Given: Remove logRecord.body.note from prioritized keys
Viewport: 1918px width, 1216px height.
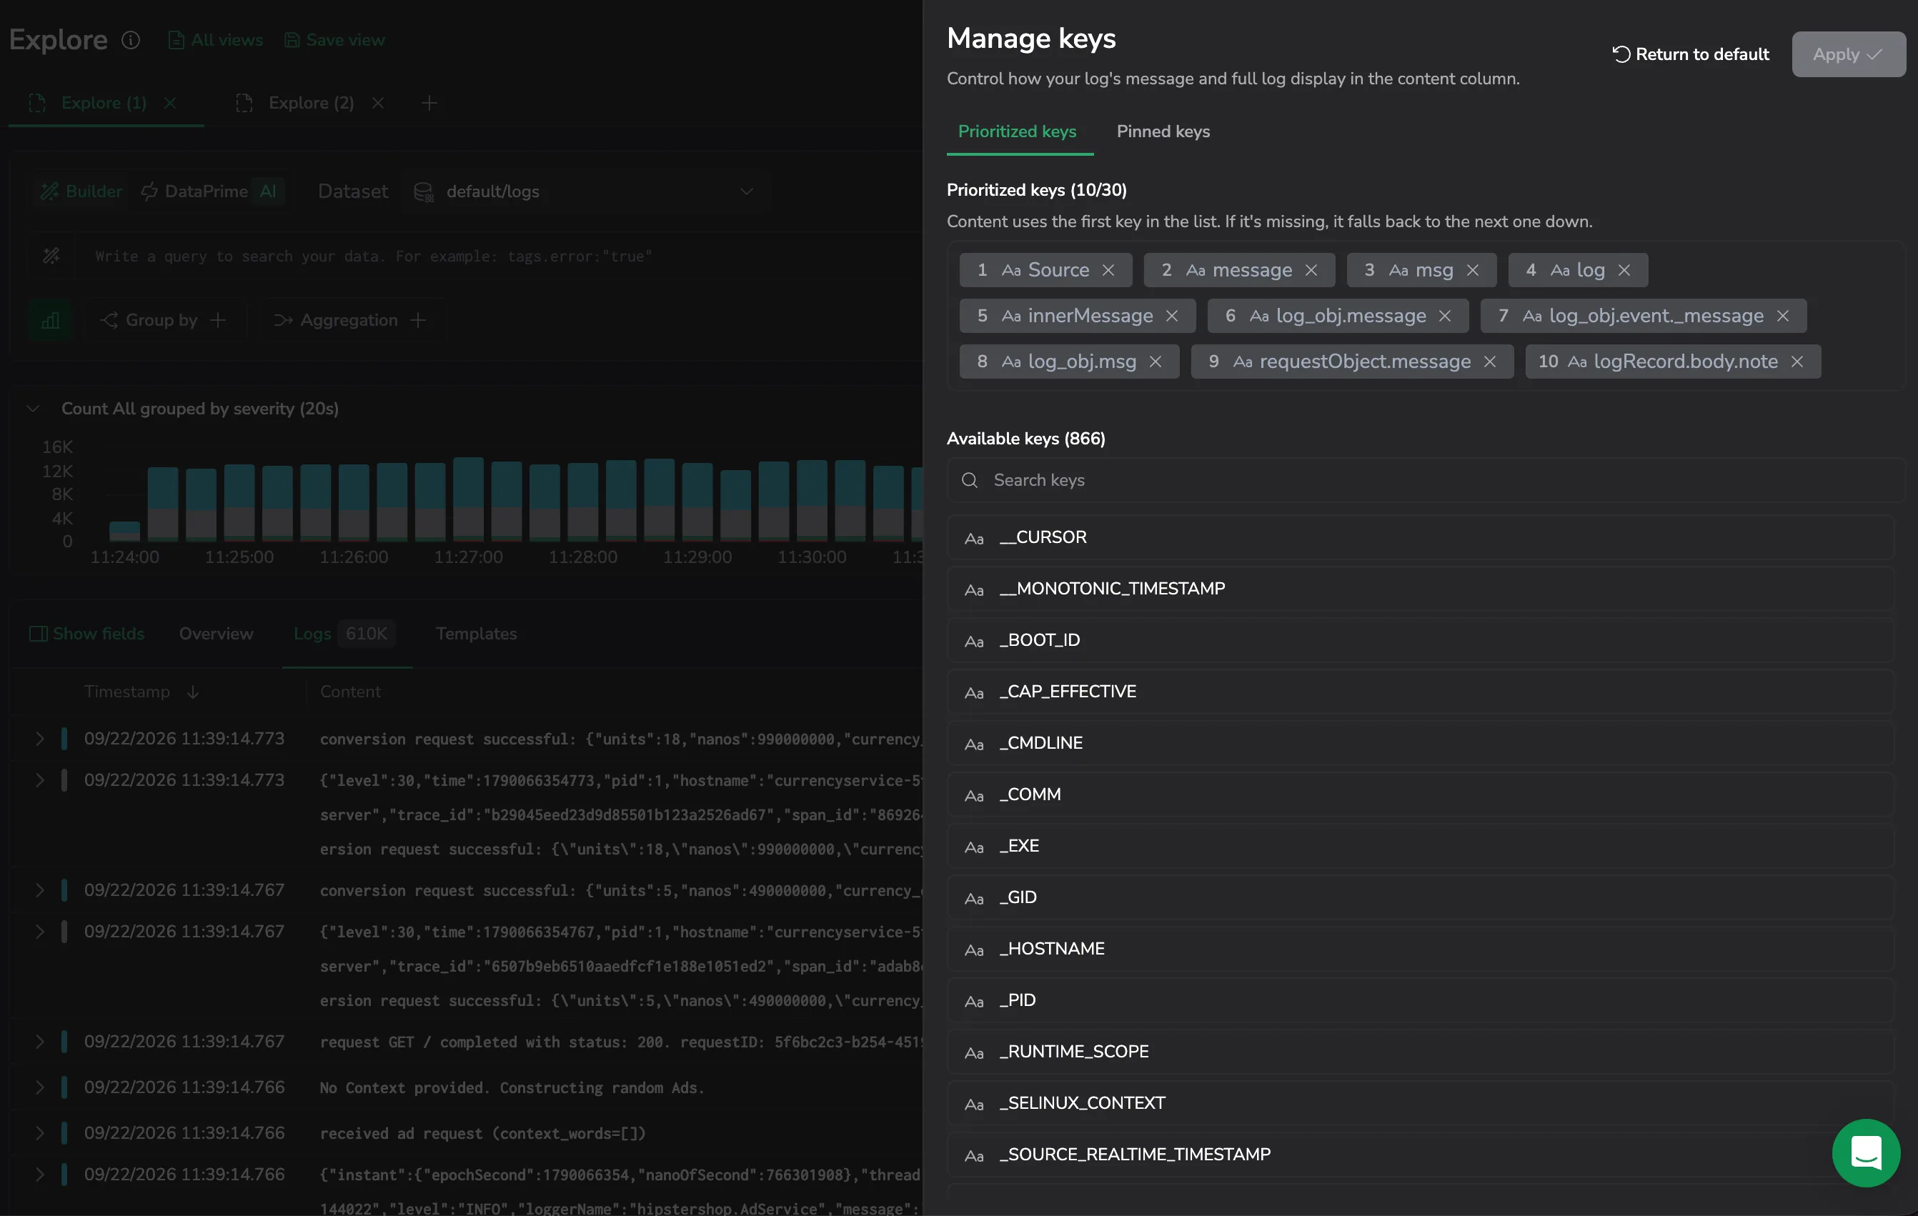Looking at the screenshot, I should pyautogui.click(x=1797, y=362).
